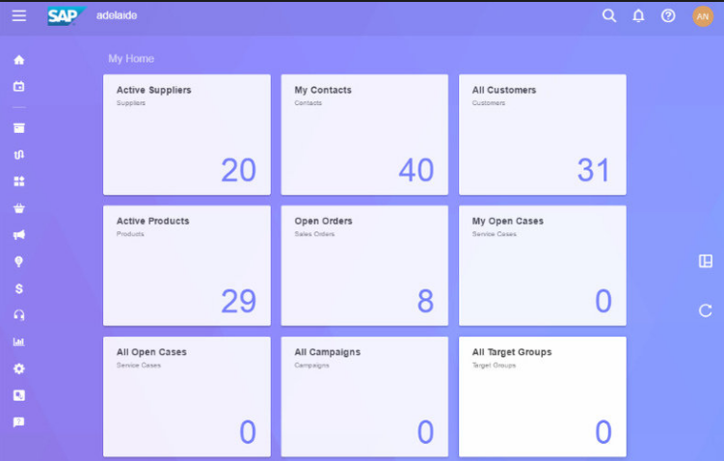Open the megaphone campaigns icon in sidebar
This screenshot has width=724, height=461.
pyautogui.click(x=19, y=235)
